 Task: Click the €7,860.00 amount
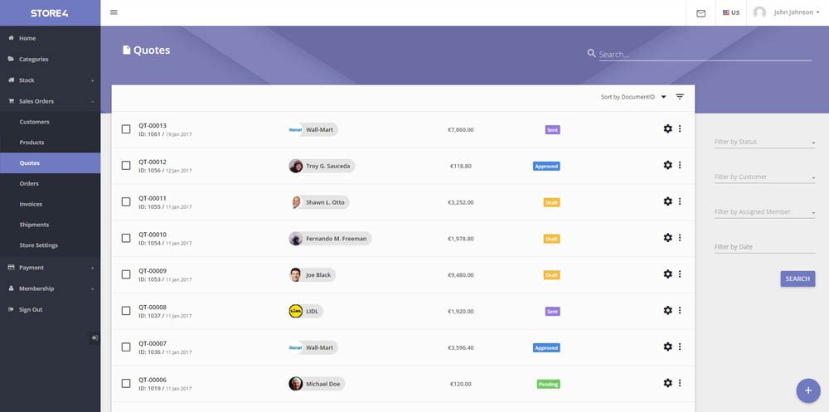coord(460,129)
